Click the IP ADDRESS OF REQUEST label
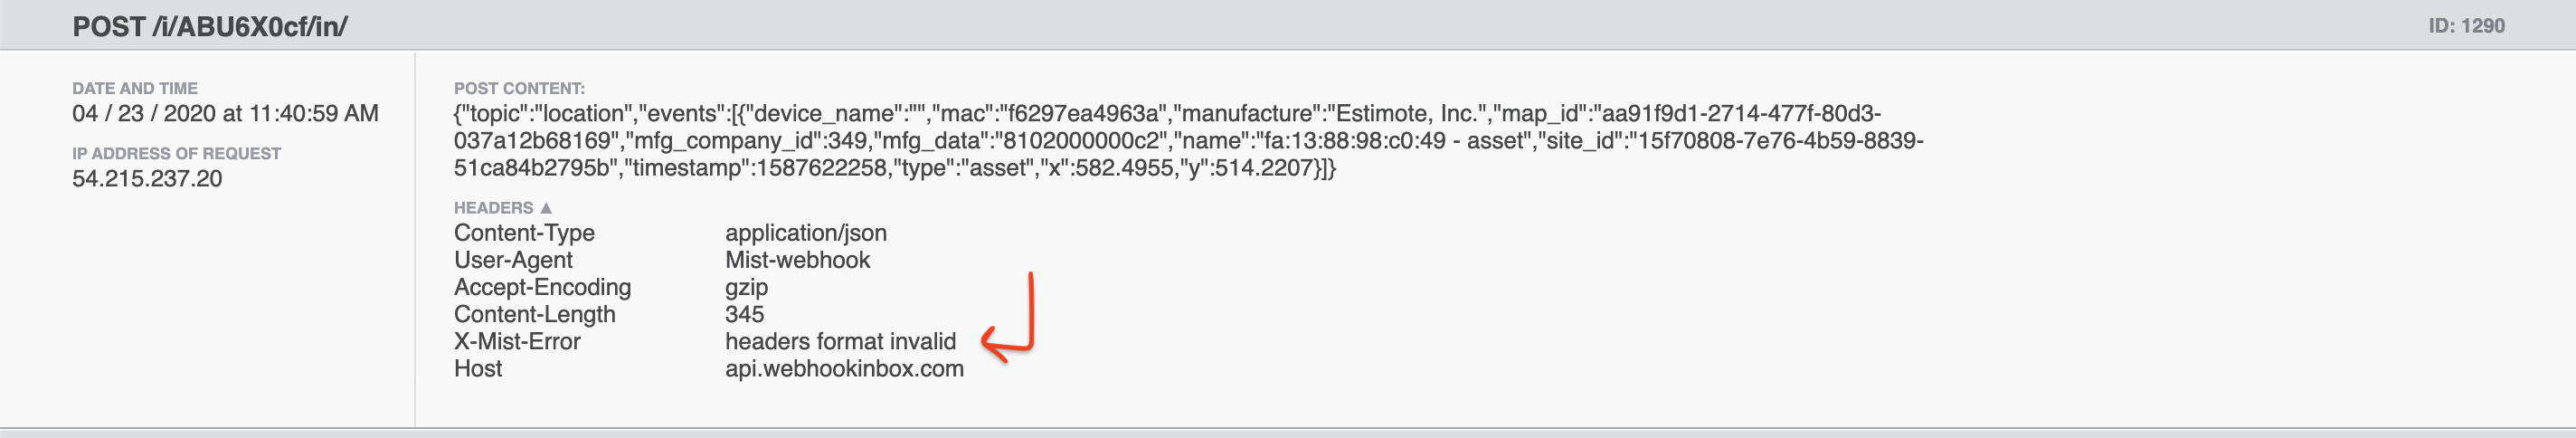 tap(176, 154)
